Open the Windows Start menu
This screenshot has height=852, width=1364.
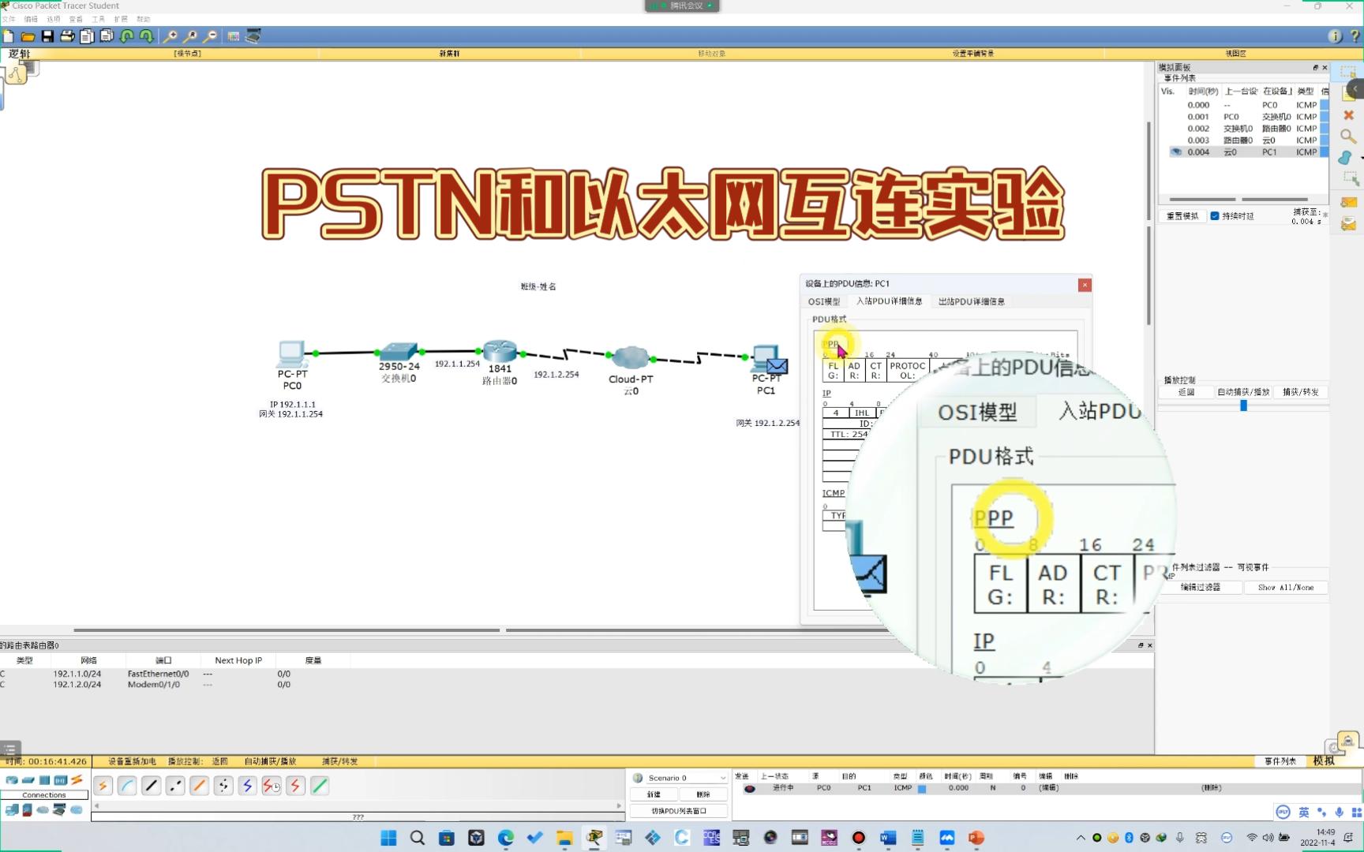point(388,838)
